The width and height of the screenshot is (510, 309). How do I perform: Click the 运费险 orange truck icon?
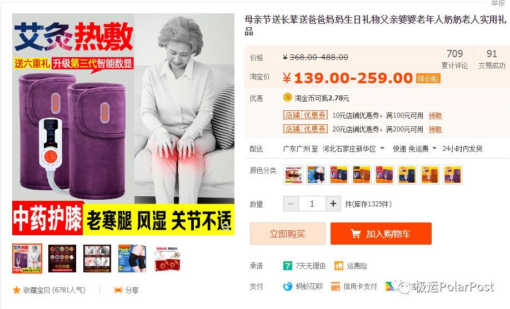pyautogui.click(x=338, y=266)
